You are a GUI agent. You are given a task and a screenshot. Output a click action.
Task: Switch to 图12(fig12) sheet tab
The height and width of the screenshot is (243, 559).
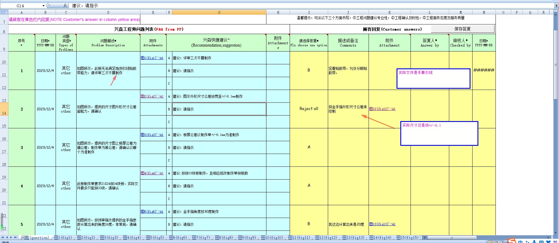click(326, 237)
